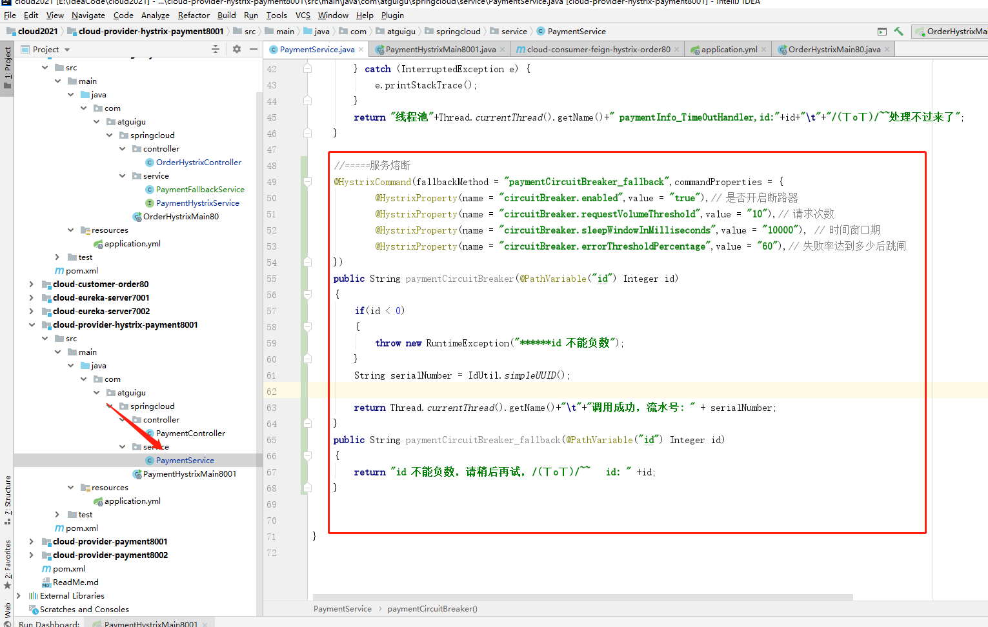This screenshot has height=627, width=988.
Task: Close the PaymentService.java tab
Action: pyautogui.click(x=361, y=50)
